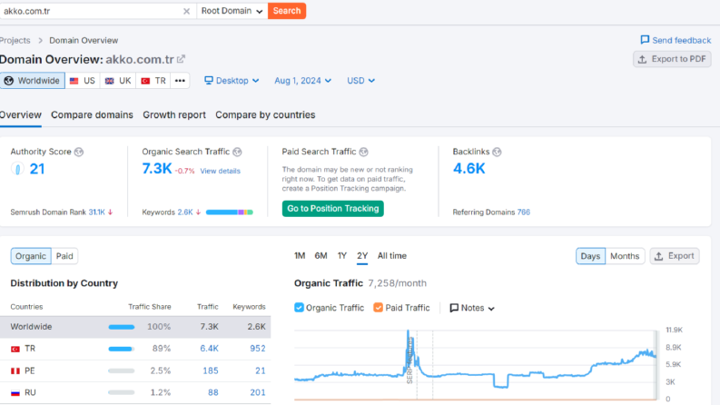Image resolution: width=720 pixels, height=405 pixels.
Task: Click Paid Search Traffic info icon
Action: pyautogui.click(x=364, y=152)
